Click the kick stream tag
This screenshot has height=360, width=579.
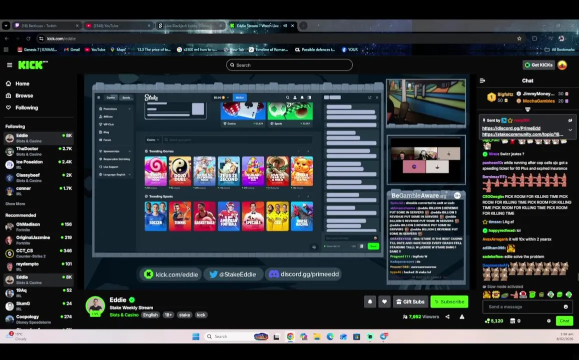(201, 315)
